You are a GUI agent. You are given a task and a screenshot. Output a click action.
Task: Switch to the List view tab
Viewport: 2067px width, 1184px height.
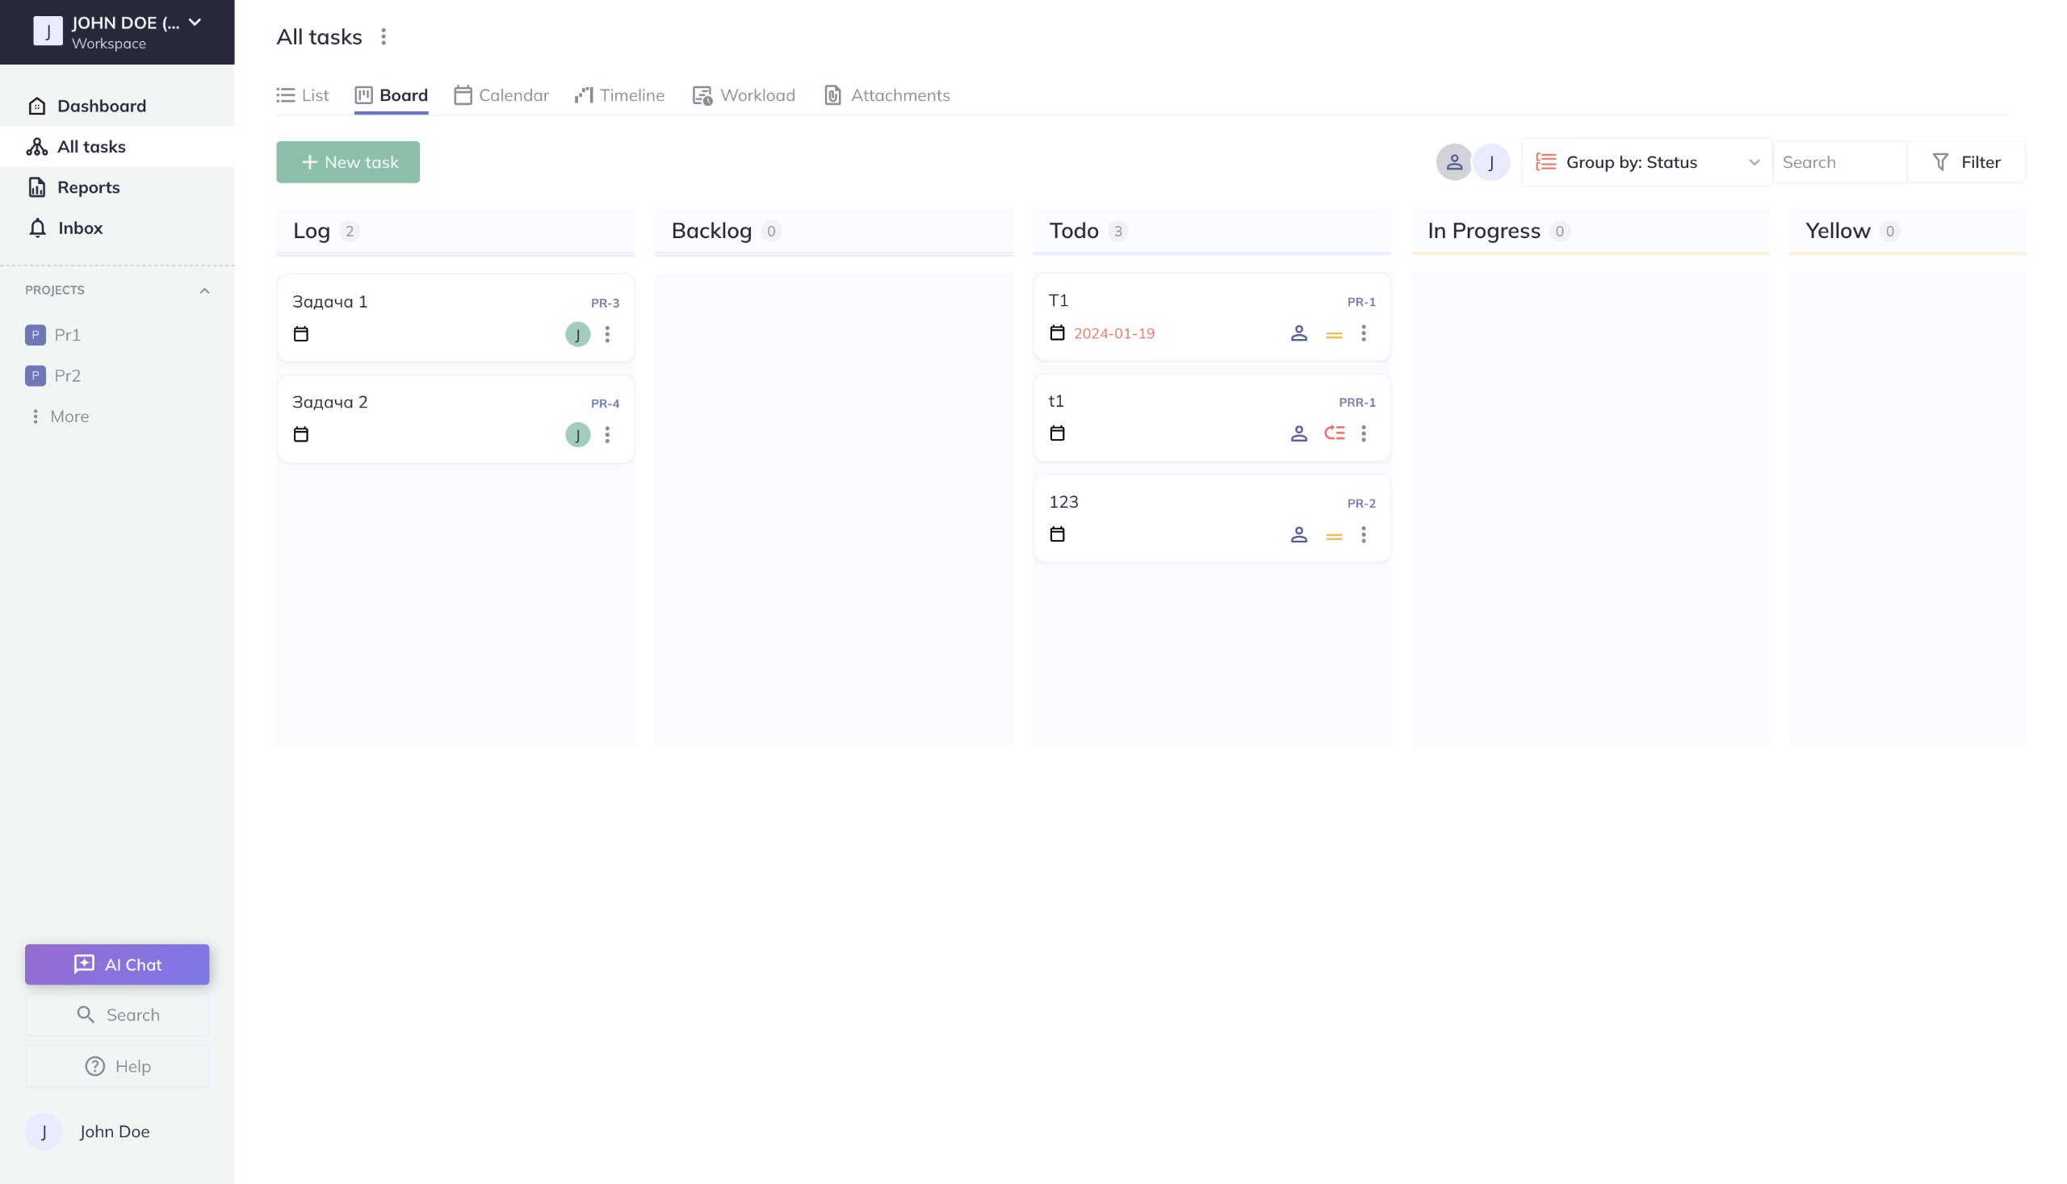pos(303,95)
